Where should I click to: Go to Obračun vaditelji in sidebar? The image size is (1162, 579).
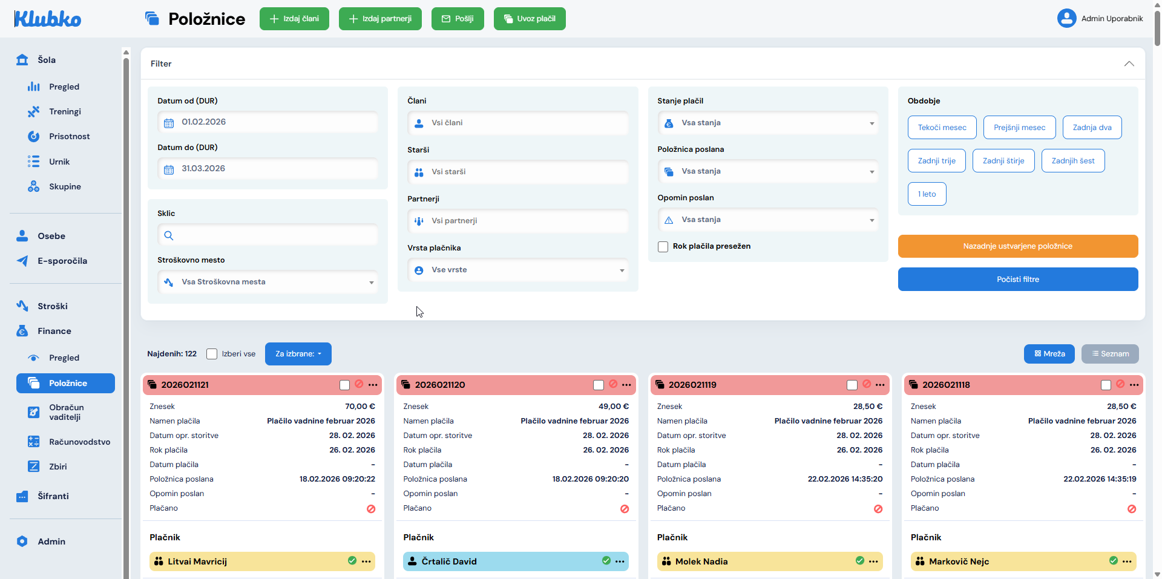tap(67, 412)
